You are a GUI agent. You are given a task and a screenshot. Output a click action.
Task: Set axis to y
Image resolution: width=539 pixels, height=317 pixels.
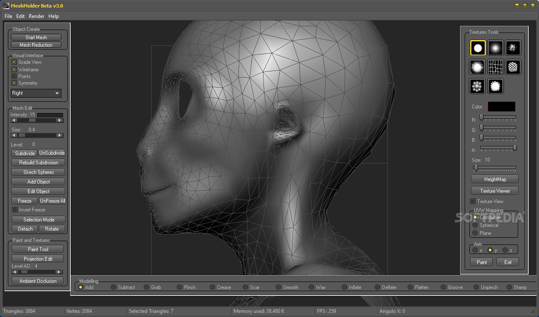[x=490, y=250]
